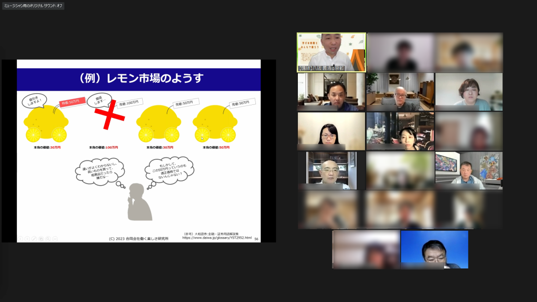Viewport: 537px width, 302px height.
Task: Click the 売値:100万円 price tag
Action: (x=128, y=103)
